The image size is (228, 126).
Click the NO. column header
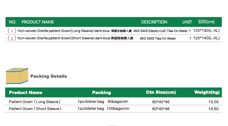pos(13,22)
